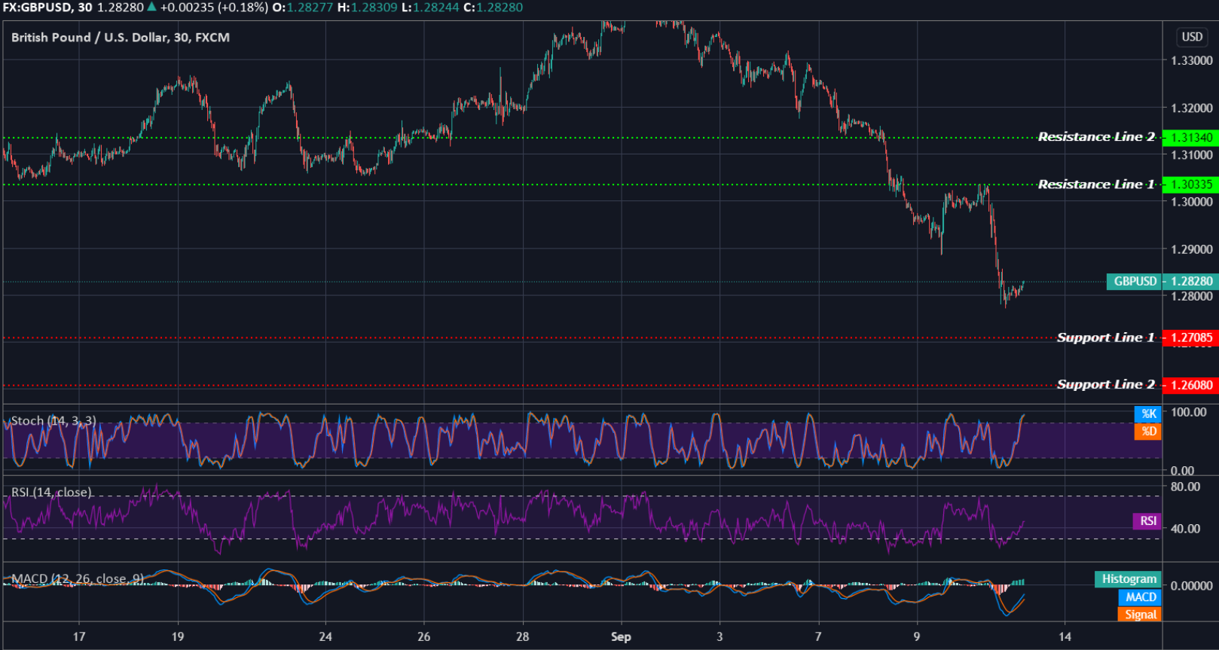The width and height of the screenshot is (1219, 650).
Task: Click the FX:GBPUSD symbol in the header
Action: (x=37, y=8)
